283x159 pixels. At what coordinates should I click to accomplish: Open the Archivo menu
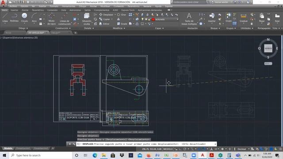pos(13,6)
